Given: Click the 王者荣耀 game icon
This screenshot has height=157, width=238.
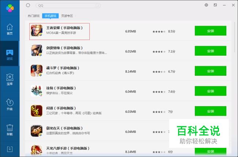Looking at the screenshot, I should [x=37, y=30].
